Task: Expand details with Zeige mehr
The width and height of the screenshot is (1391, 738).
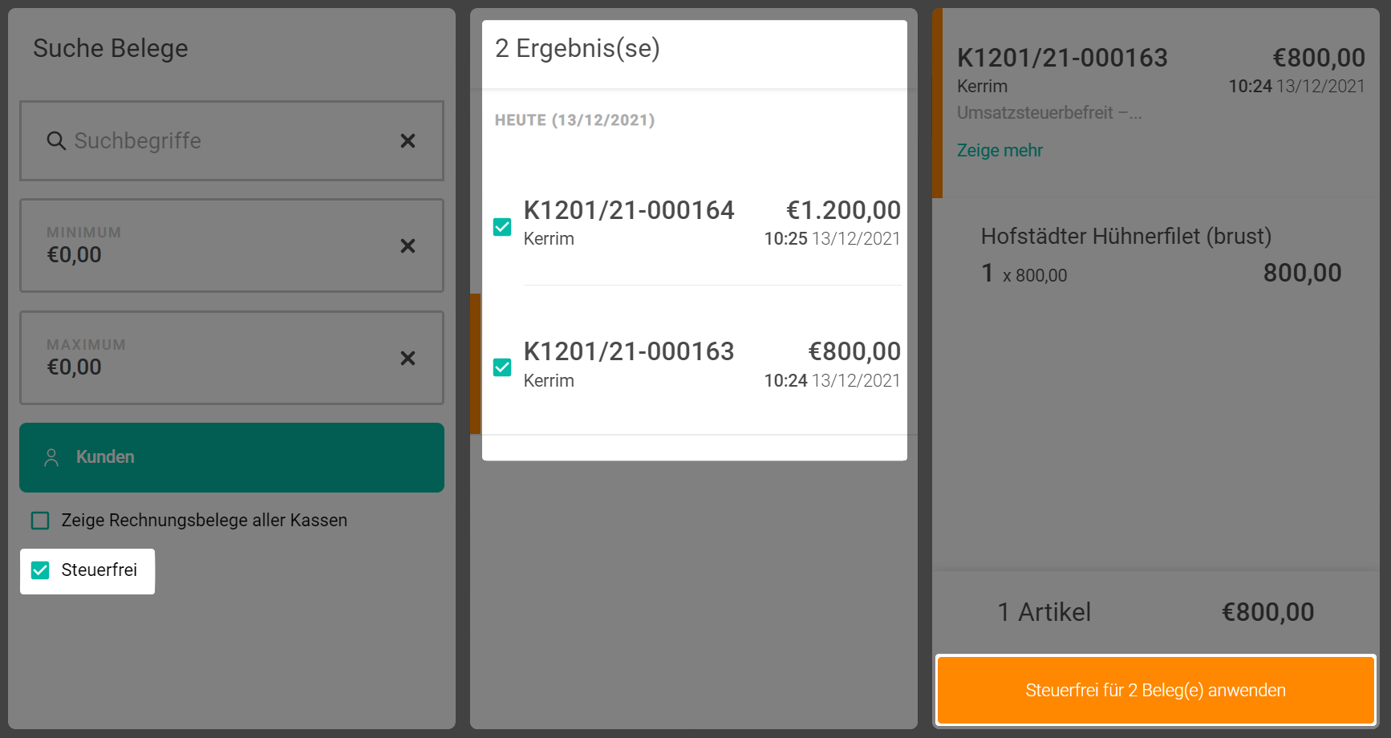Action: click(x=1000, y=151)
